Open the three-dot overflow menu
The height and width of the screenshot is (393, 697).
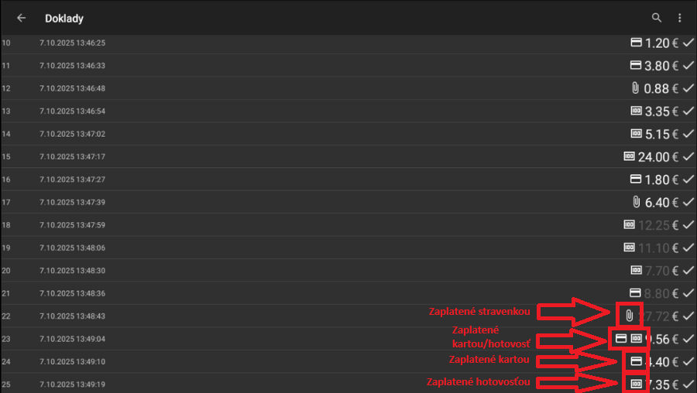pyautogui.click(x=679, y=18)
